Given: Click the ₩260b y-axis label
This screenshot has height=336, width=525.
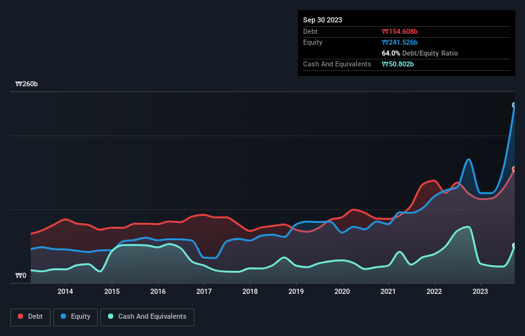Looking at the screenshot, I should coord(26,84).
